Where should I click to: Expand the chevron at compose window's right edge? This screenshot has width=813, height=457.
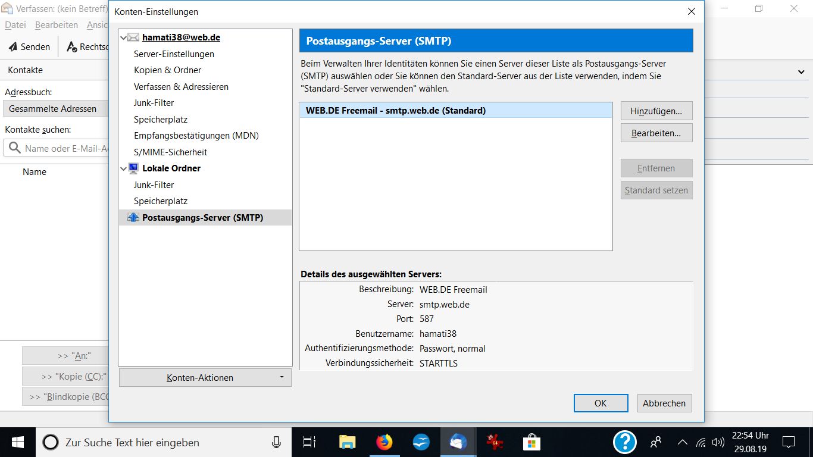(801, 71)
